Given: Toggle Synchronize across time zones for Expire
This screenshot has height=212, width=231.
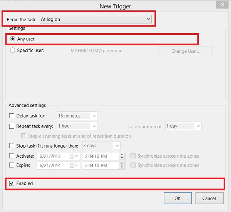Looking at the screenshot, I should [x=133, y=165].
